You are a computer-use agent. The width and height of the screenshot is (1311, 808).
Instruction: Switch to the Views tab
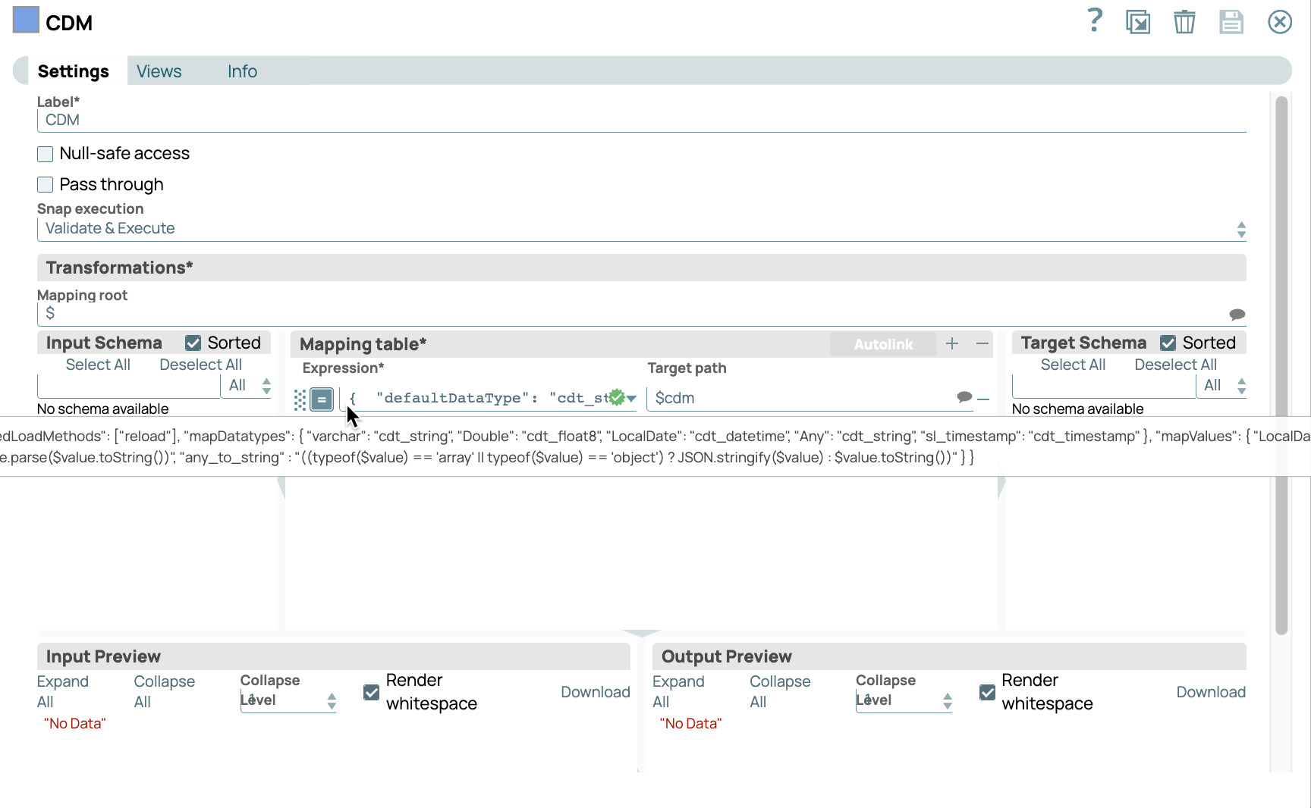[159, 71]
